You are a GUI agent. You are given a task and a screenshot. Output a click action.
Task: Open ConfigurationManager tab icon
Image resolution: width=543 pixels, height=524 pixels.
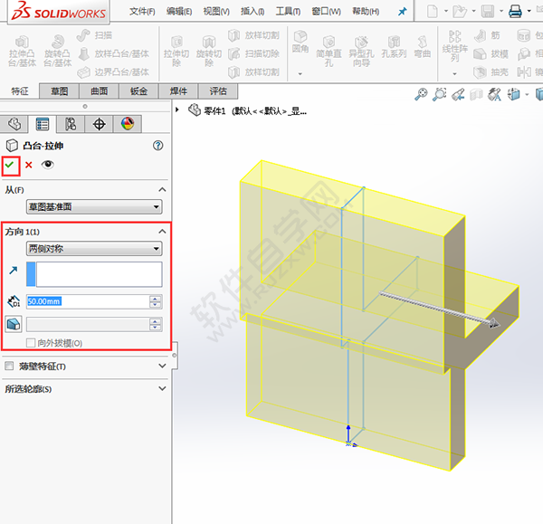(x=71, y=124)
